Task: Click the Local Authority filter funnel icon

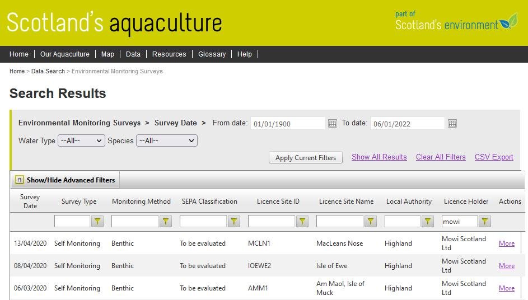Action: pos(428,222)
